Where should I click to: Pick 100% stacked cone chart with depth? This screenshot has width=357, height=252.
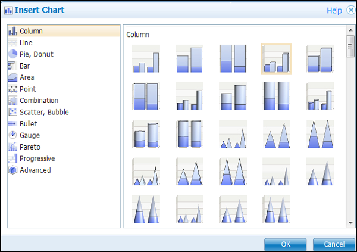coord(277,209)
